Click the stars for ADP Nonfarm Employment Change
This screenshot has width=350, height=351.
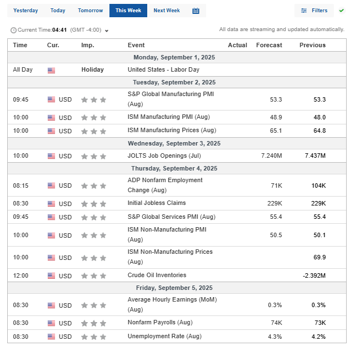point(93,186)
